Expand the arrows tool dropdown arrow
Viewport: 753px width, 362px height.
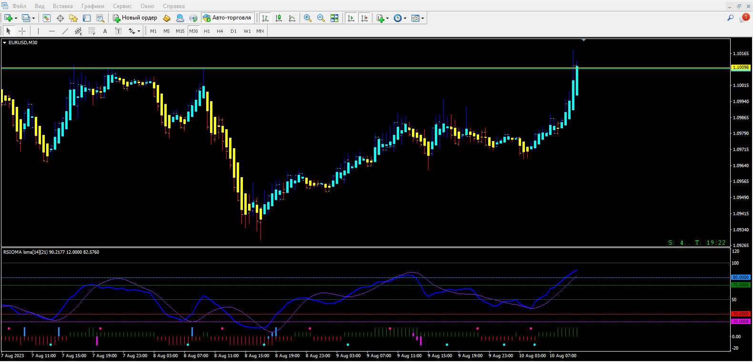tap(139, 31)
